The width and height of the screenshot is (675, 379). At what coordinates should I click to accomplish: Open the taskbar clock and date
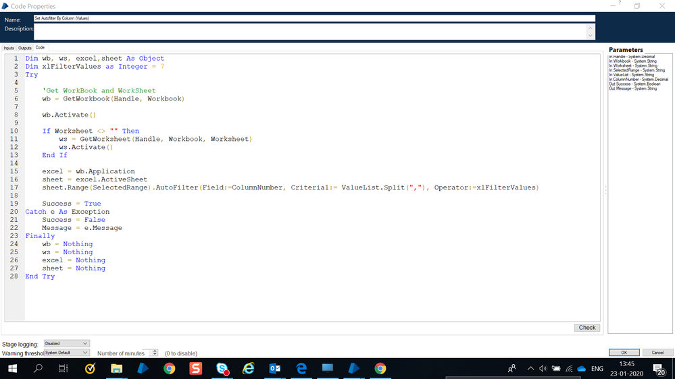coord(627,369)
